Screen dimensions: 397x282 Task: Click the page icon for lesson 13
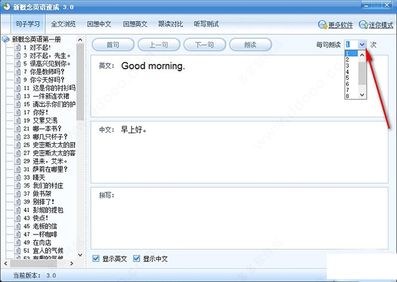[x=17, y=96]
